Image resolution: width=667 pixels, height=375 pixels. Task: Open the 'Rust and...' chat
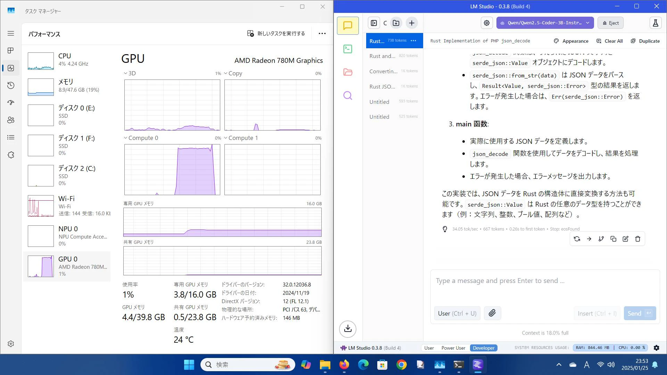tap(394, 56)
